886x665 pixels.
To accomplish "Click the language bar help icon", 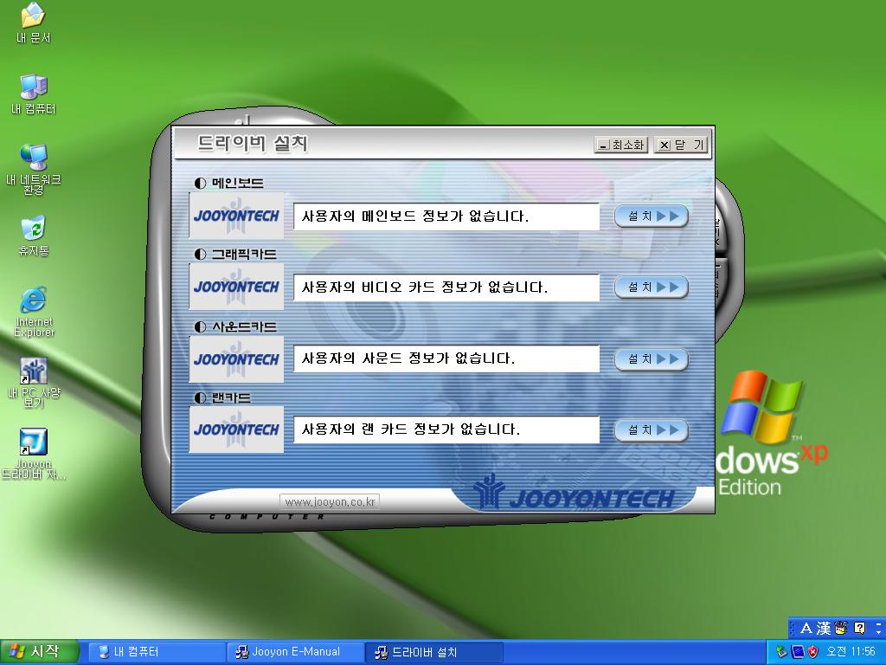I will [x=859, y=629].
